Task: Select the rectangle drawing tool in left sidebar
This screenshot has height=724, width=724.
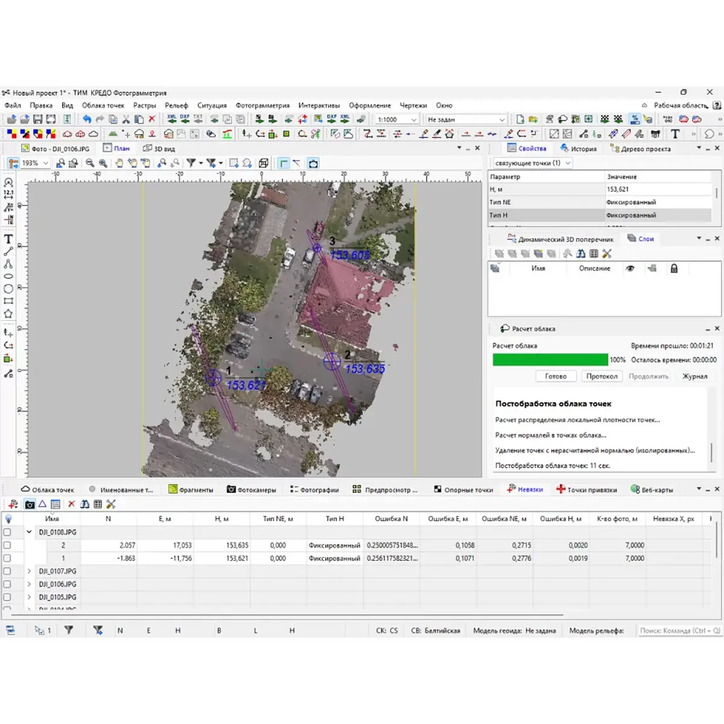Action: [x=8, y=300]
